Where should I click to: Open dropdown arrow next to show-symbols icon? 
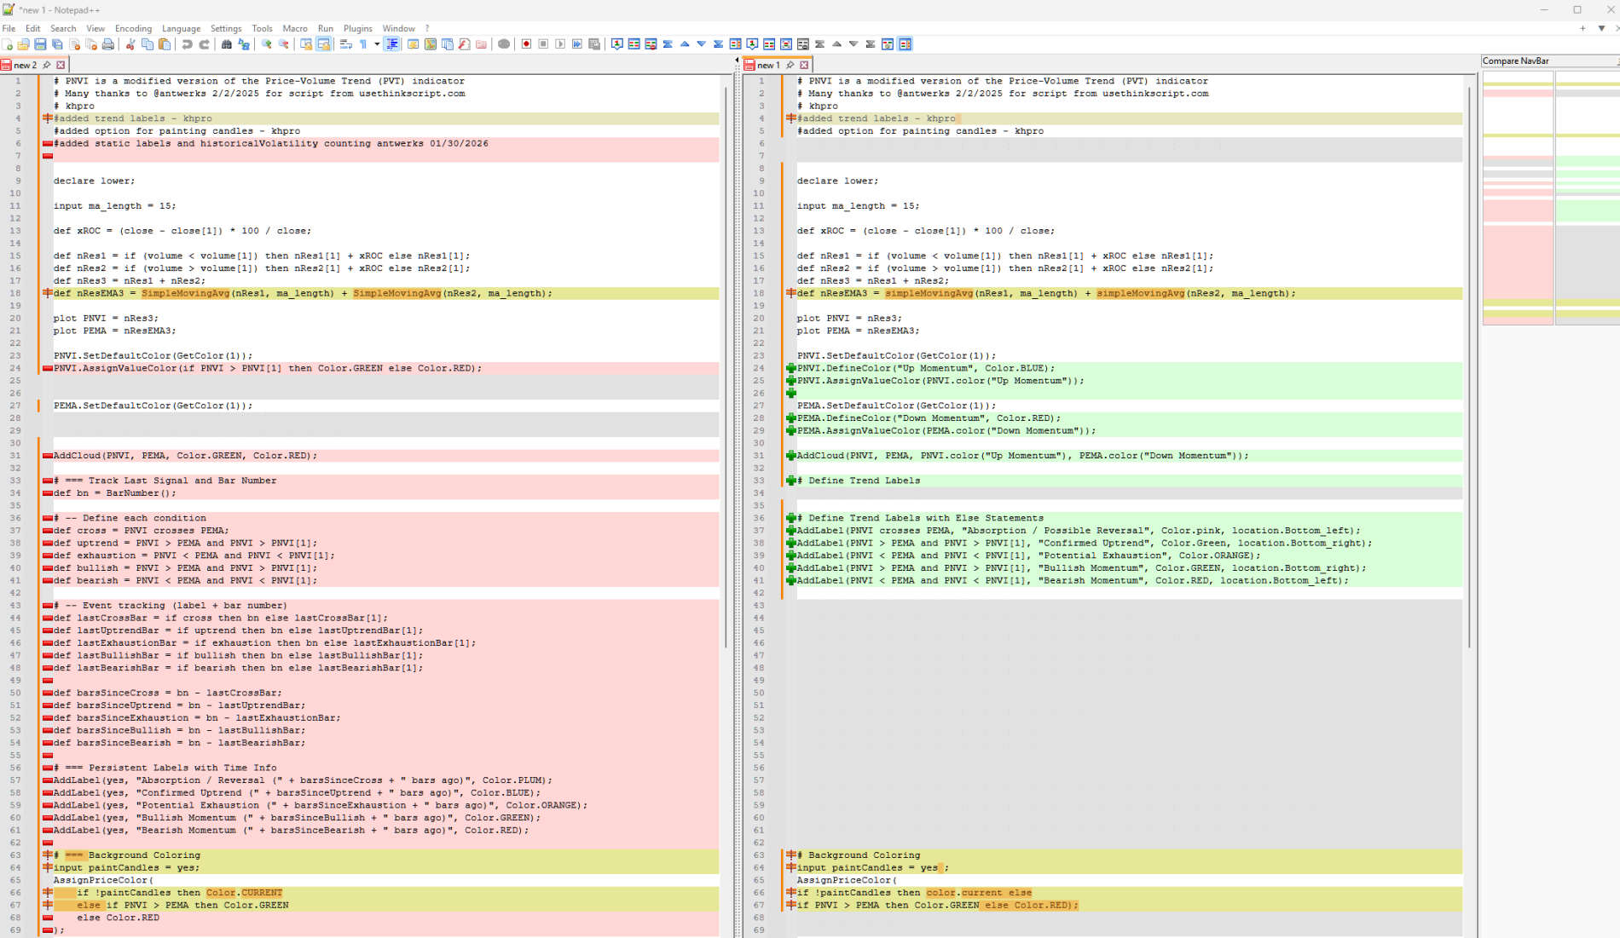click(x=376, y=44)
